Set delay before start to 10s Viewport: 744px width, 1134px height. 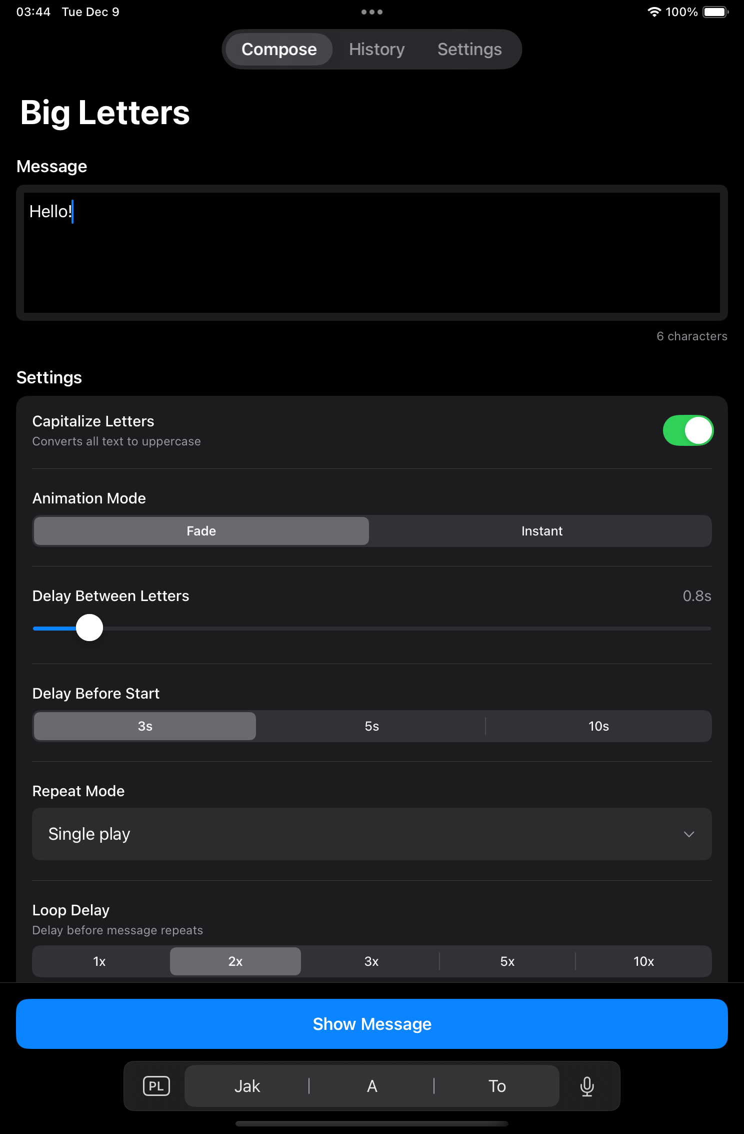pos(598,726)
